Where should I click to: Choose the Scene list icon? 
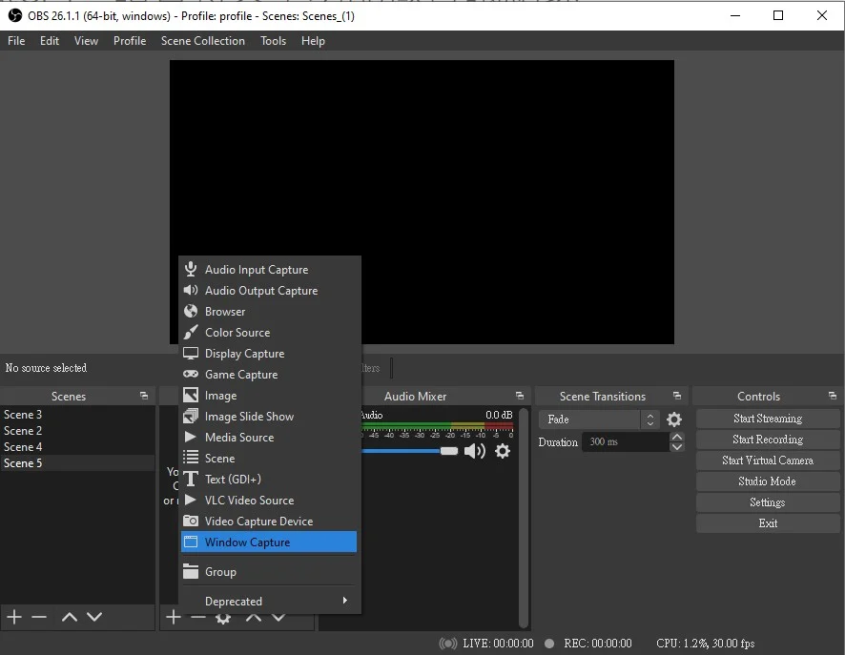coord(190,458)
